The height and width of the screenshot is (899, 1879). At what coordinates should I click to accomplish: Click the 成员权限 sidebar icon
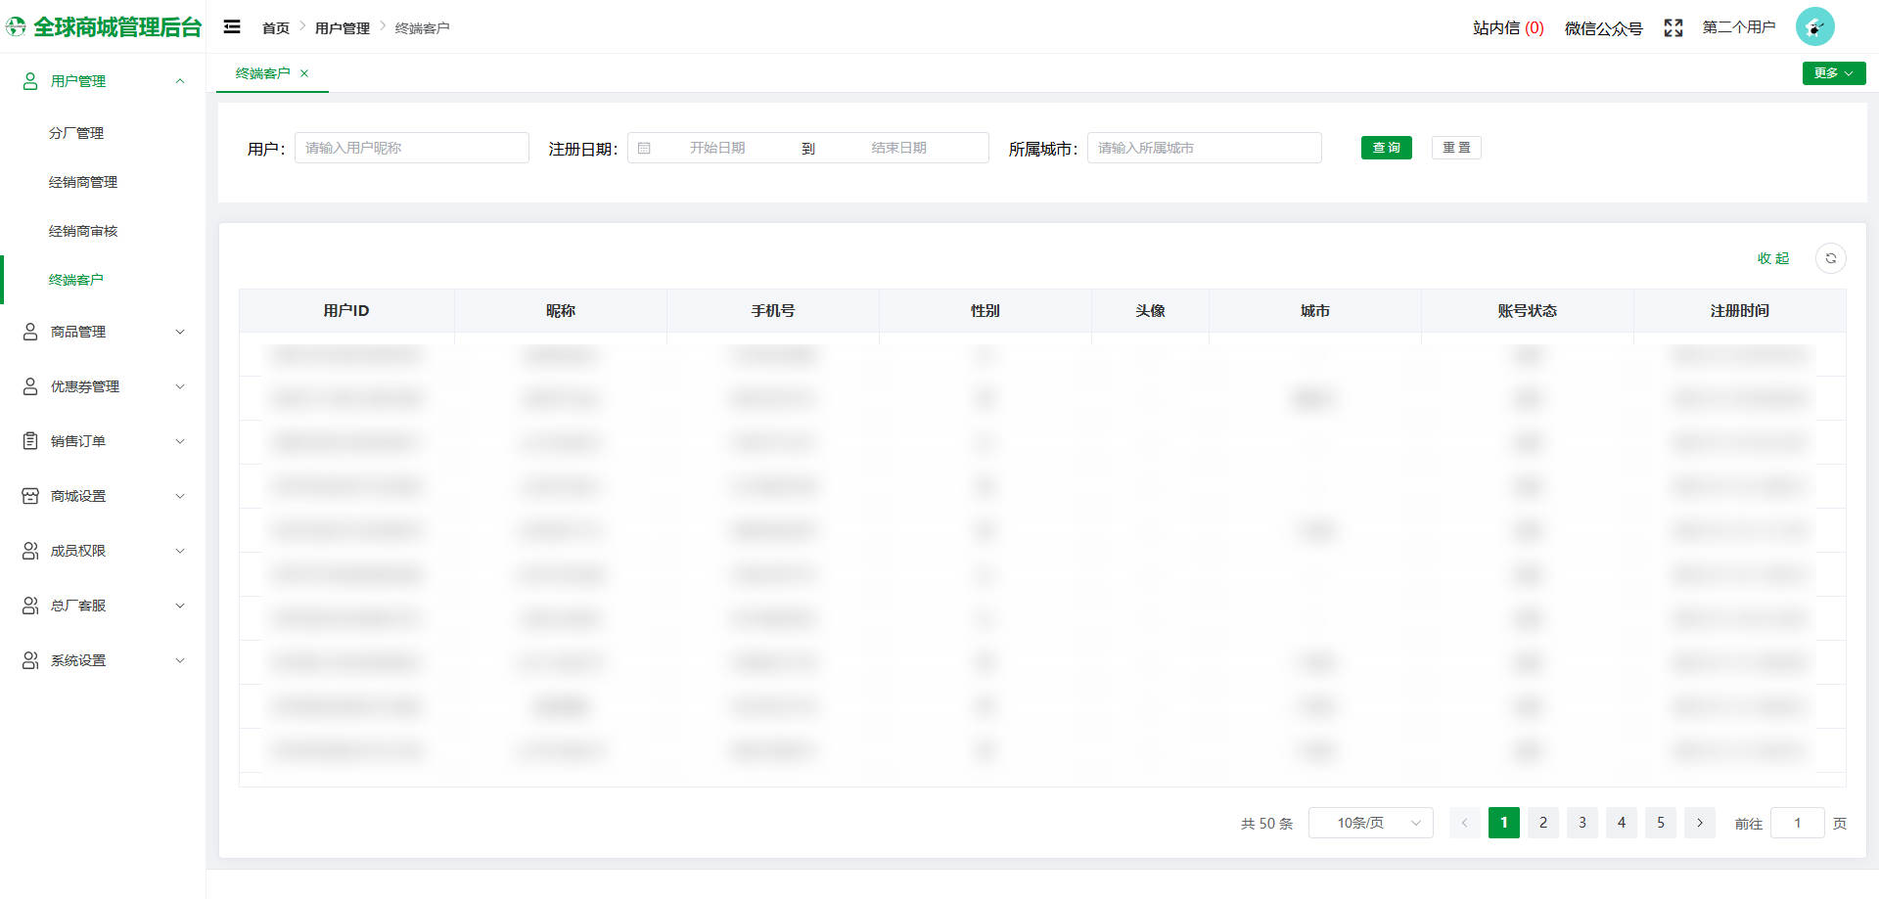click(x=28, y=550)
